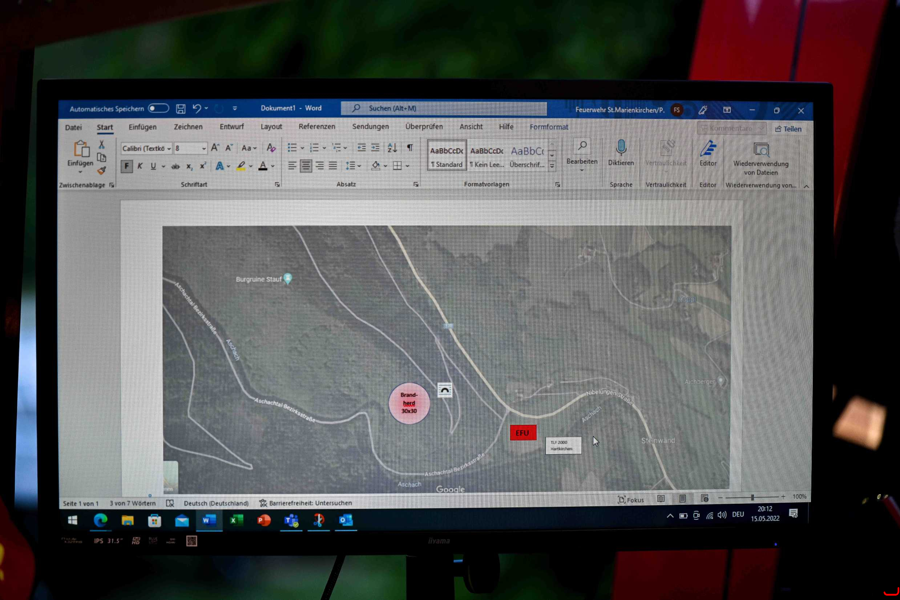The width and height of the screenshot is (900, 600).
Task: Click the zoom slider handle
Action: tap(752, 497)
